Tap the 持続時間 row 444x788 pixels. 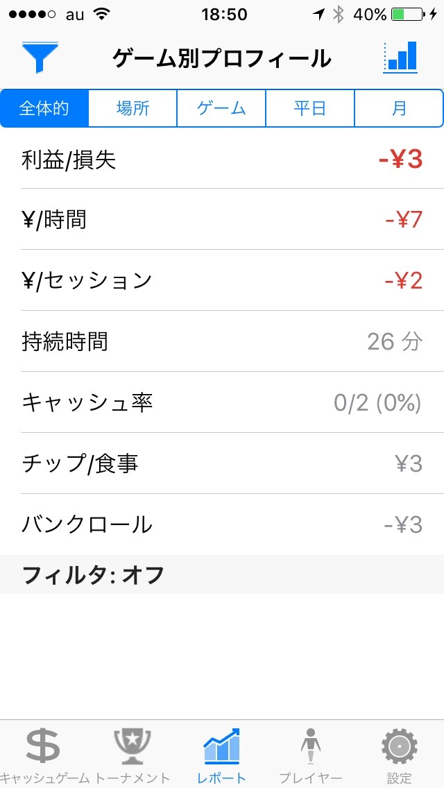click(x=222, y=341)
